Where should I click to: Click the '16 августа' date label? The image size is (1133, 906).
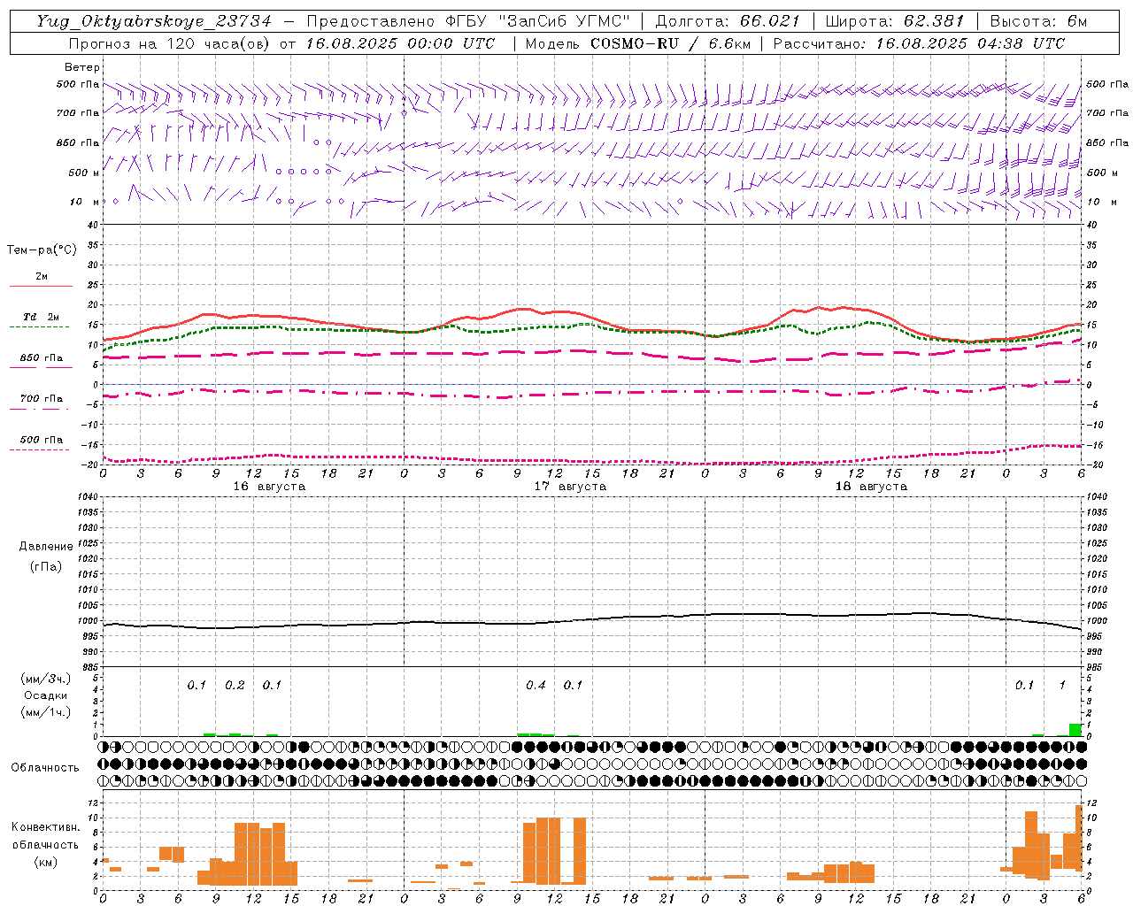point(269,487)
